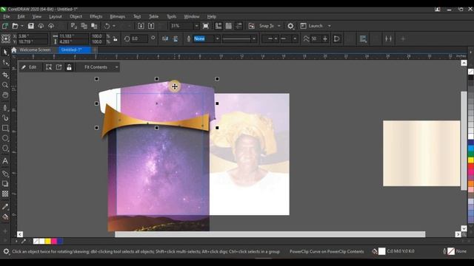Click the horizontal scrollbar thumb
Screen dimensions: 474x266
click(270, 234)
